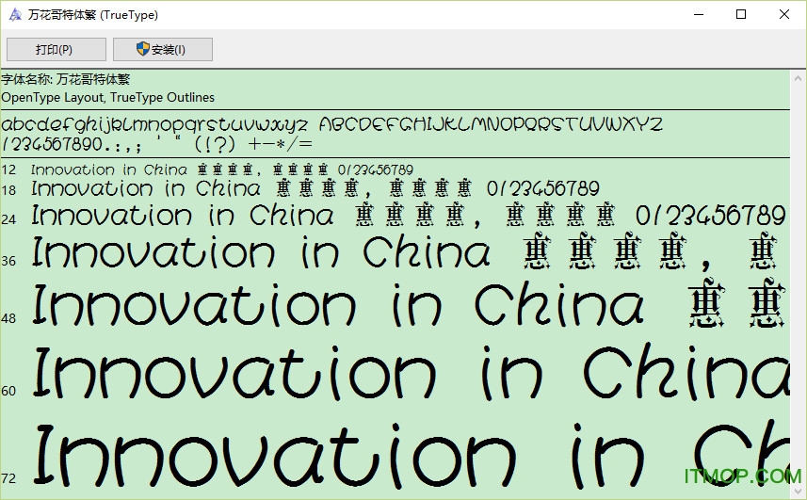Click the 48 point size label
The height and width of the screenshot is (500, 807).
click(9, 318)
